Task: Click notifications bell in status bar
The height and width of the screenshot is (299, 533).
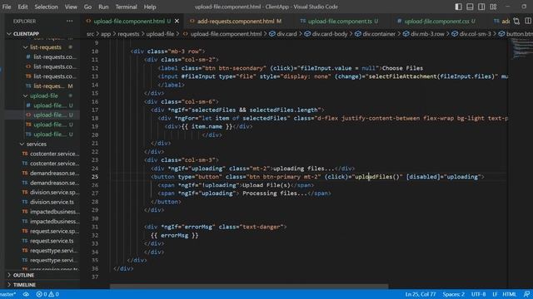Action: coord(526,294)
